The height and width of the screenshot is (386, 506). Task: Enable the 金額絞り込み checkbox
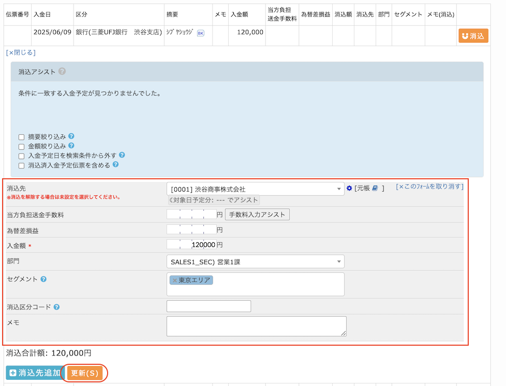click(x=21, y=146)
